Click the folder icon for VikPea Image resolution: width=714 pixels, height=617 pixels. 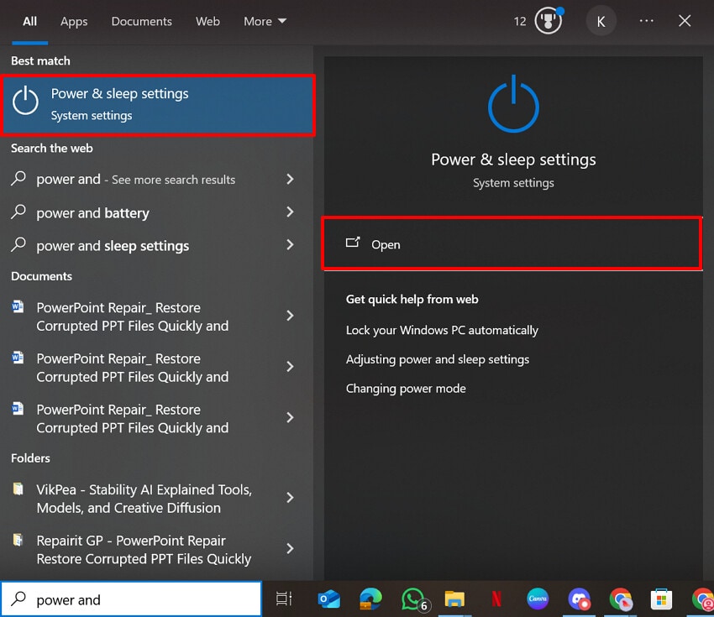(18, 489)
